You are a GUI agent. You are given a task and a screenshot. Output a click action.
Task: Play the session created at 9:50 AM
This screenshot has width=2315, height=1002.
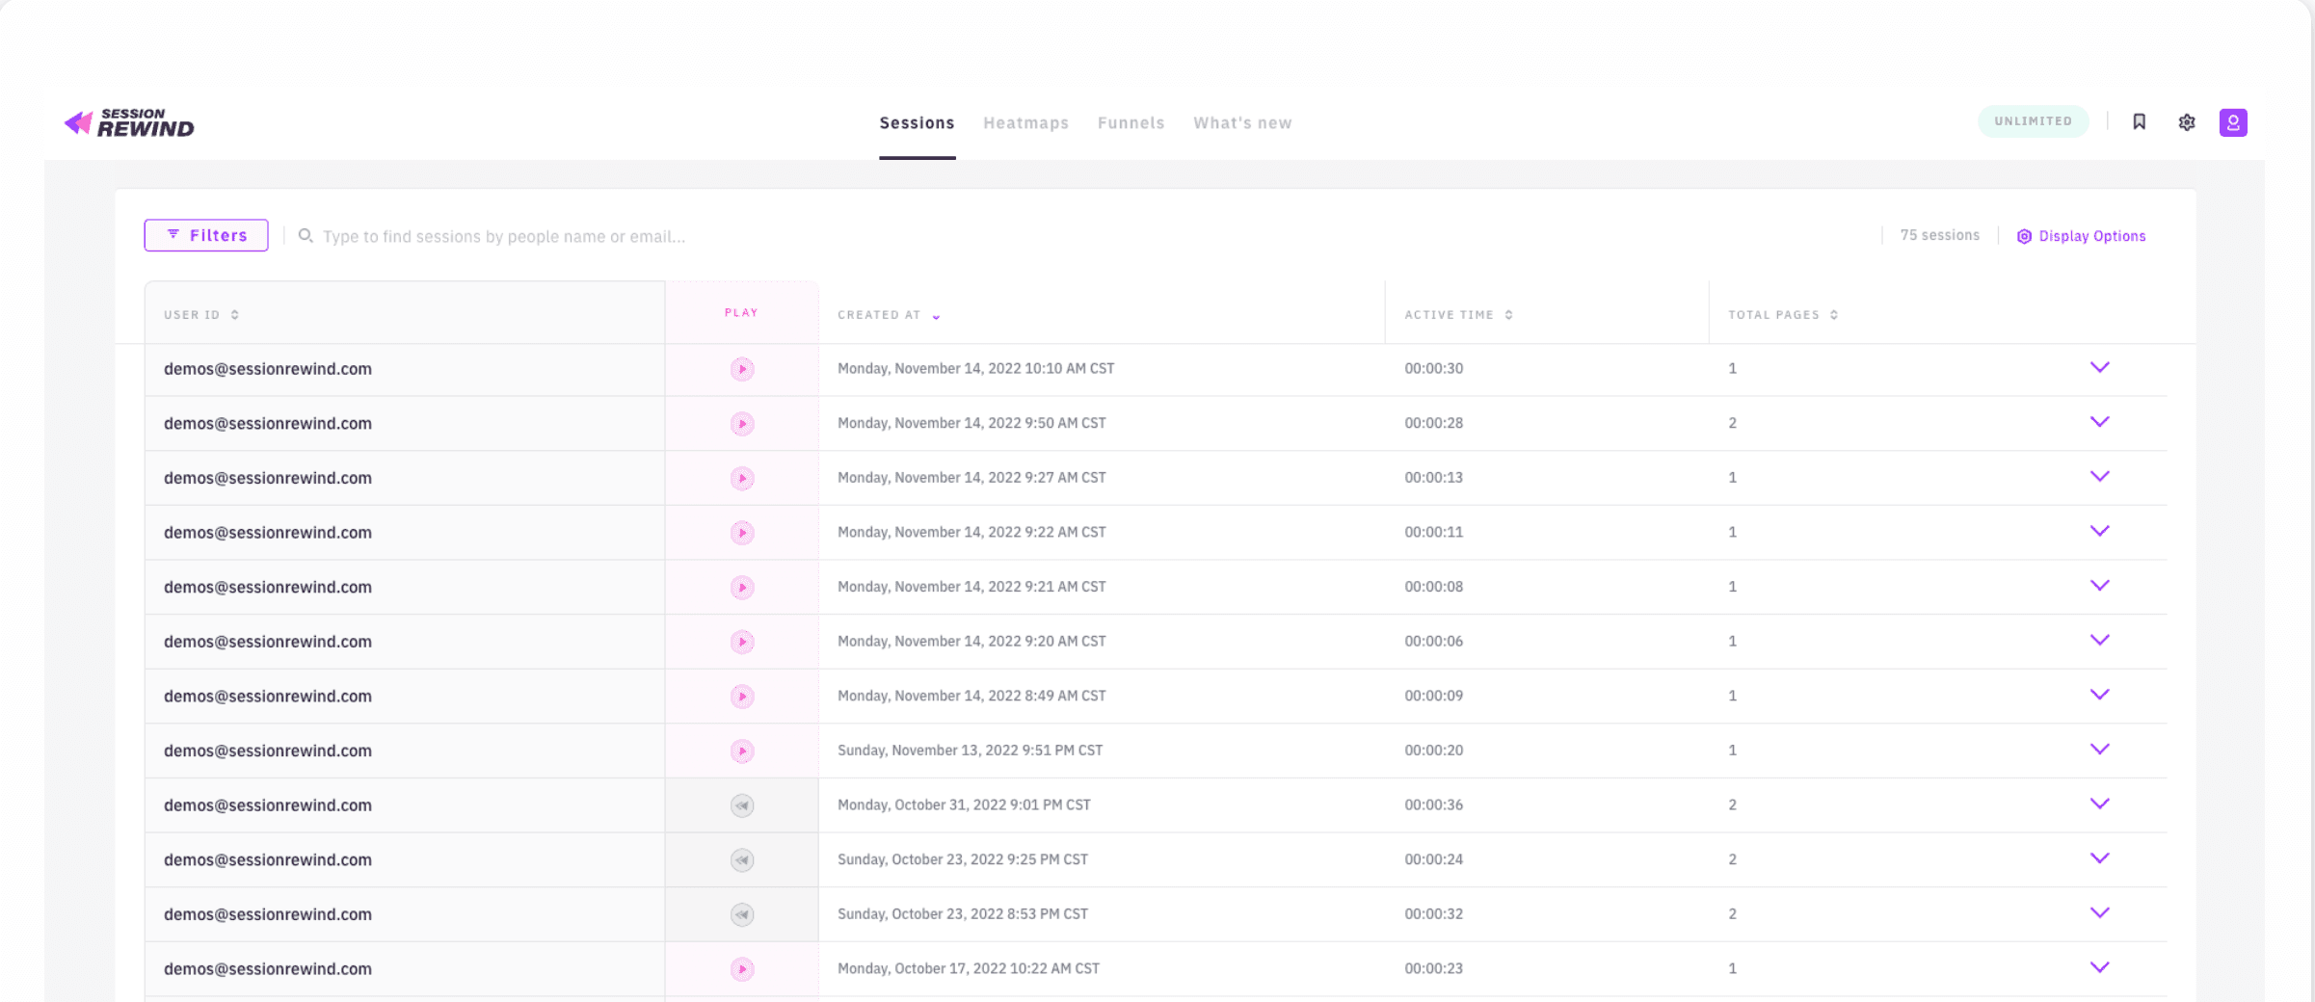(x=741, y=424)
